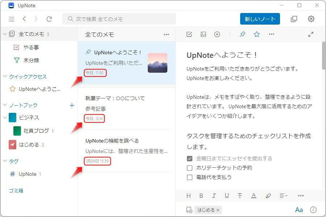
Task: Open the insert plus circle menu
Action: 217,34
